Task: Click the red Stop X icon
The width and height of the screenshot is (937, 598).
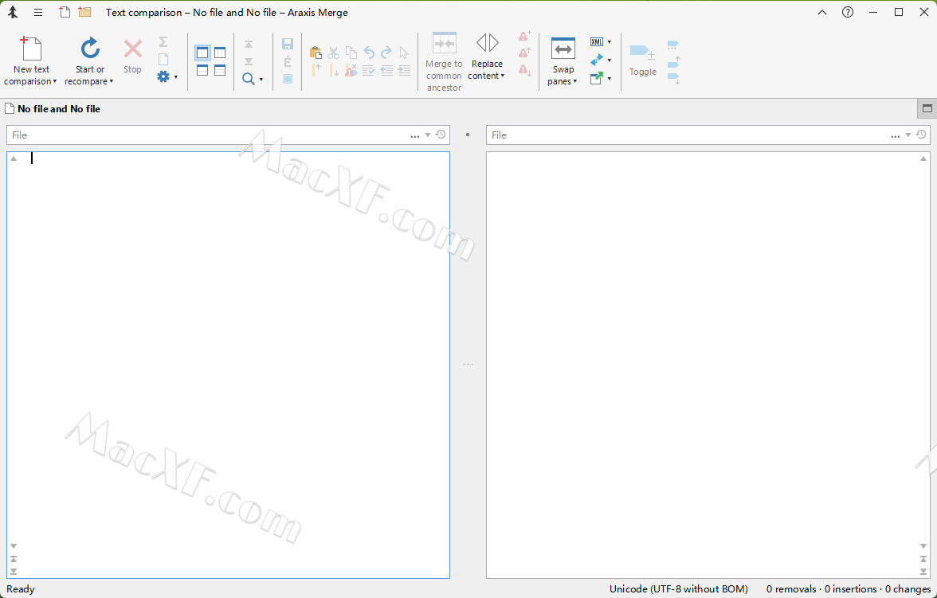Action: (x=132, y=49)
